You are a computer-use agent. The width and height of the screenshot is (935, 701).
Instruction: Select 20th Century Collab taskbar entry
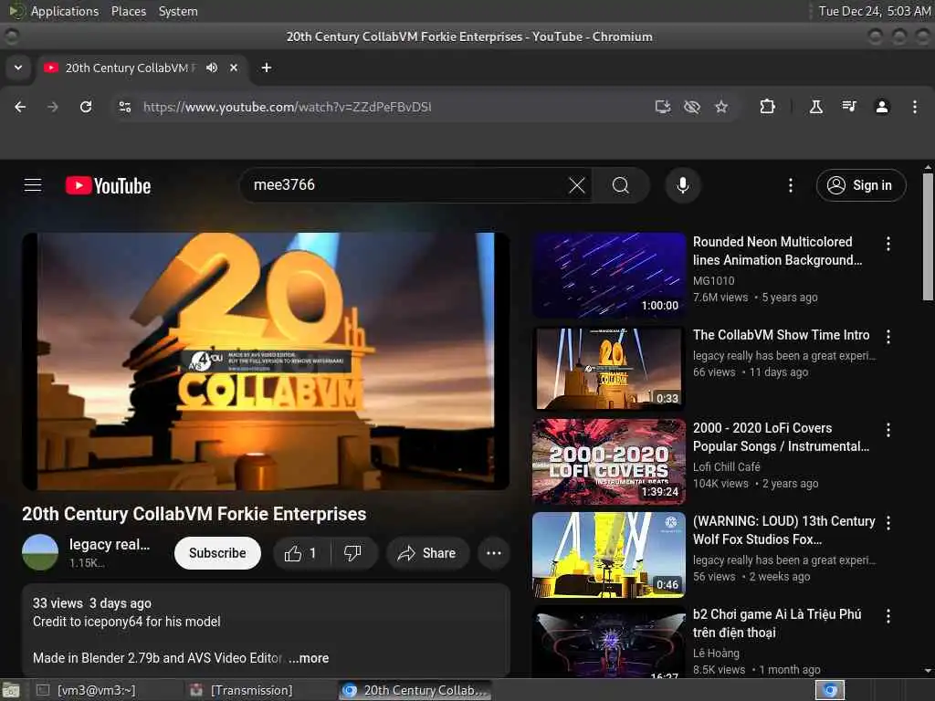415,690
